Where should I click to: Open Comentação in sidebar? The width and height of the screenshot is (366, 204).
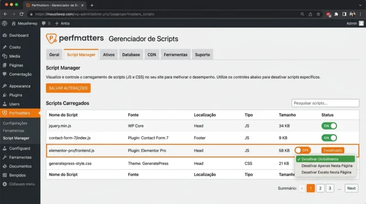tap(20, 74)
